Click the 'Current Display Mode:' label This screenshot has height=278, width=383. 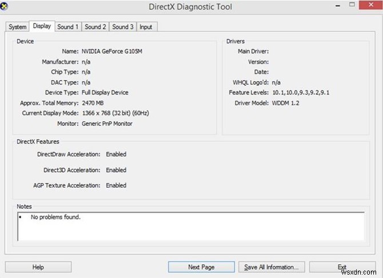point(50,113)
